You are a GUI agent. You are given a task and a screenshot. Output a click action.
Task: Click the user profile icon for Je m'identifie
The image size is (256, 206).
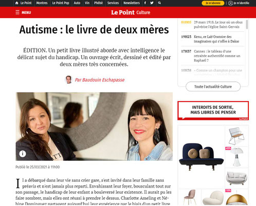230,3
